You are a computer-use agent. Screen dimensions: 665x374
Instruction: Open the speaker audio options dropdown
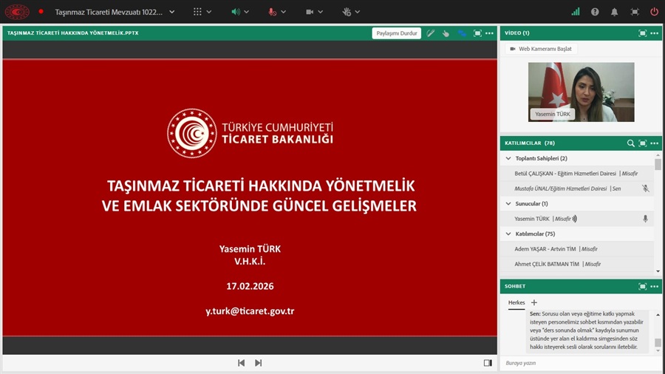click(x=246, y=12)
